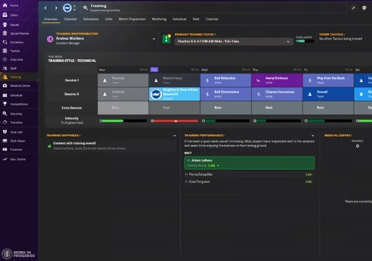Open Medical Centre sidebar icon

click(x=5, y=85)
